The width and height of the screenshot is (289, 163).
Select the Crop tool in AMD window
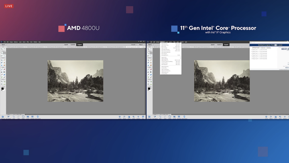pyautogui.click(x=2, y=81)
